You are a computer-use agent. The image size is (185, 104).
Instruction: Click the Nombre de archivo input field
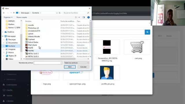coord(48,63)
